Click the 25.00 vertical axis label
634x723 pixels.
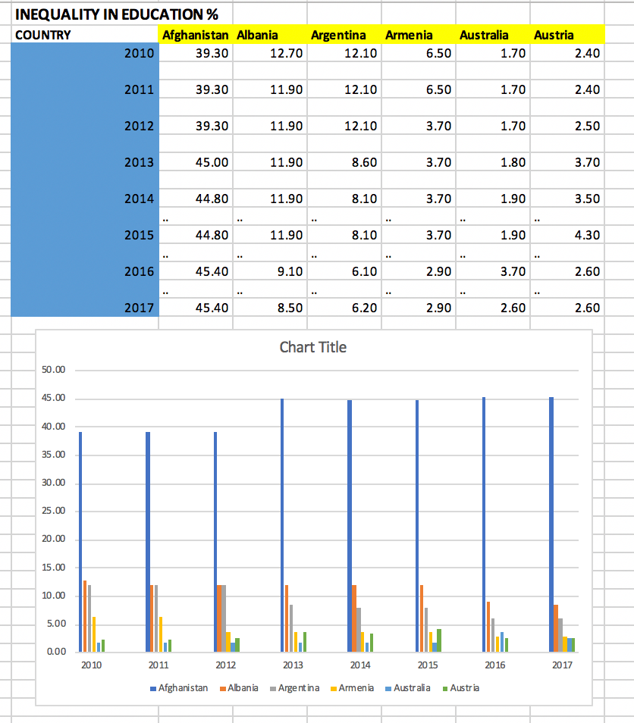point(54,511)
